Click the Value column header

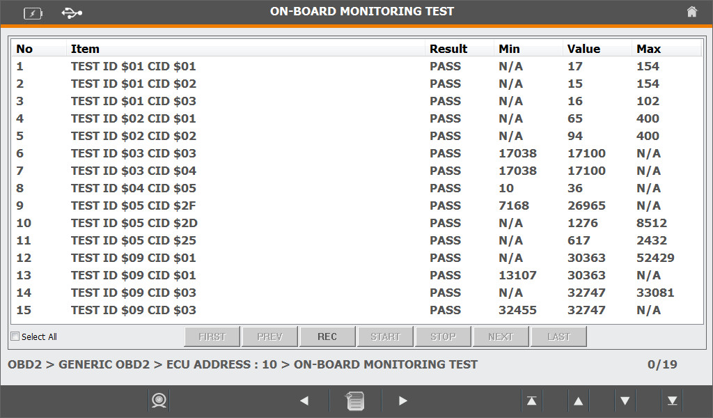tap(583, 49)
